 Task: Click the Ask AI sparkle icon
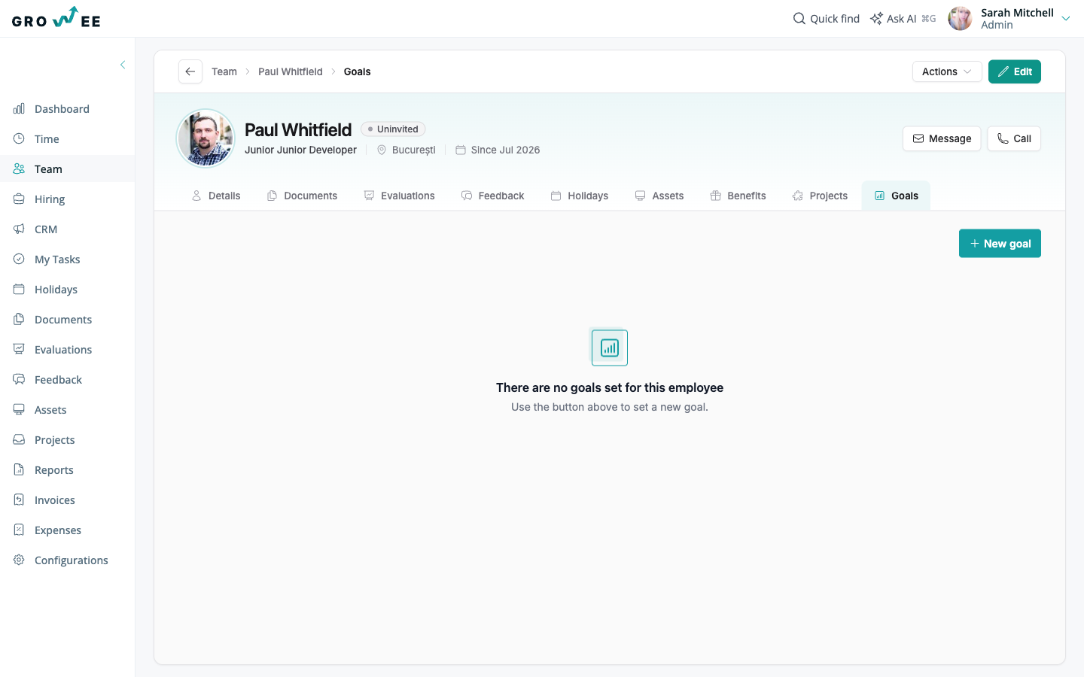point(876,18)
